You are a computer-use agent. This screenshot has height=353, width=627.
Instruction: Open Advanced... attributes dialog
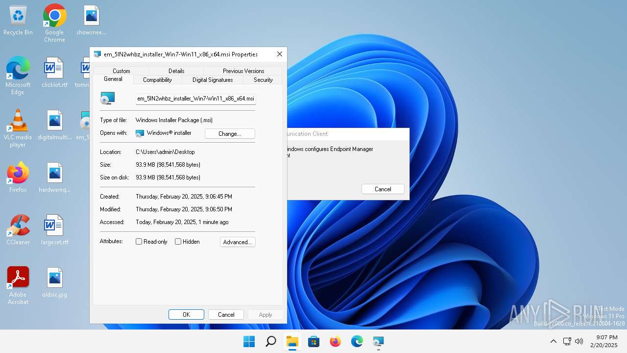[238, 242]
